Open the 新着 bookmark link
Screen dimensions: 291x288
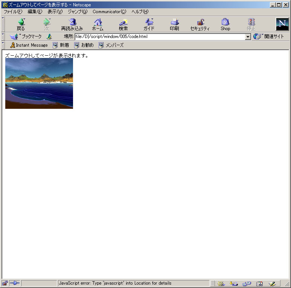[61, 45]
